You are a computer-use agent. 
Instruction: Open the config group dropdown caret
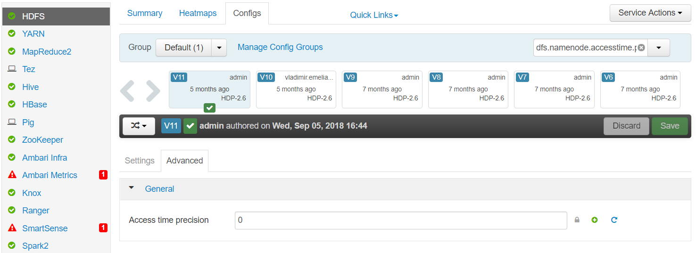(x=219, y=48)
